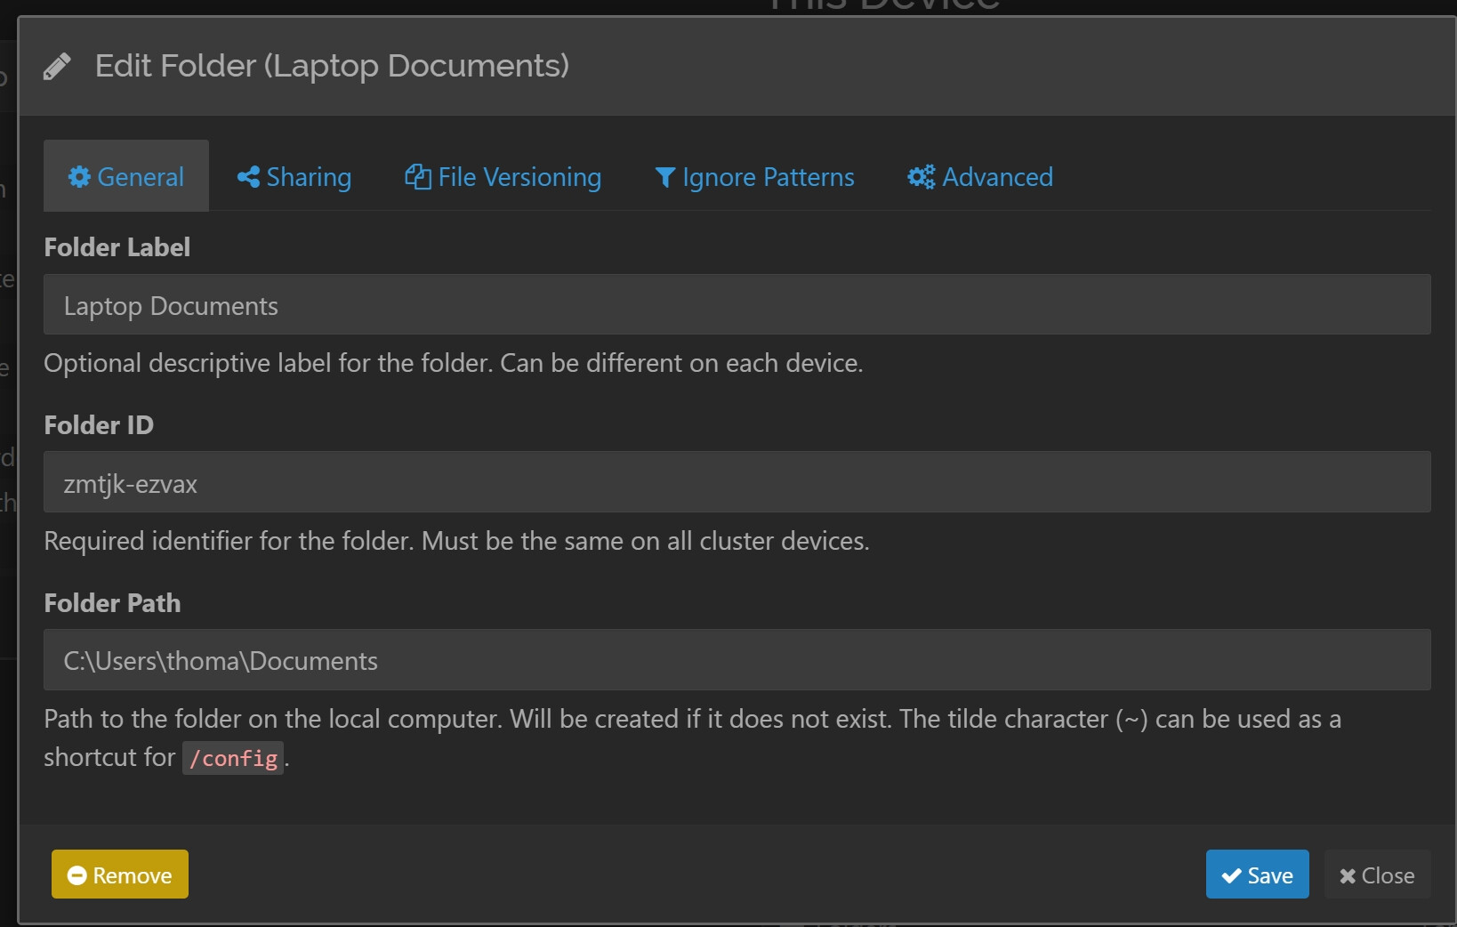Click the funnel icon beside Ignore Patterns
This screenshot has width=1457, height=927.
click(x=664, y=178)
